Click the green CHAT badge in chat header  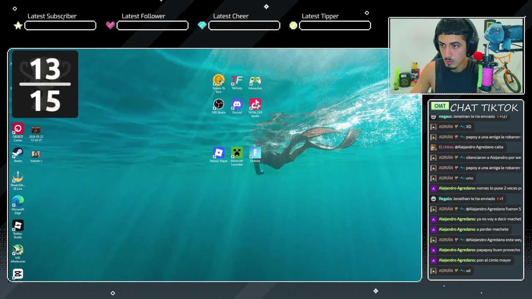tap(440, 106)
